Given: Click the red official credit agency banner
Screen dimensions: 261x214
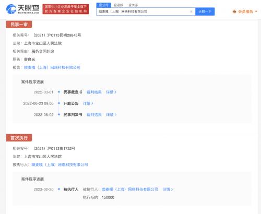Looking at the screenshot, I should pyautogui.click(x=66, y=9).
